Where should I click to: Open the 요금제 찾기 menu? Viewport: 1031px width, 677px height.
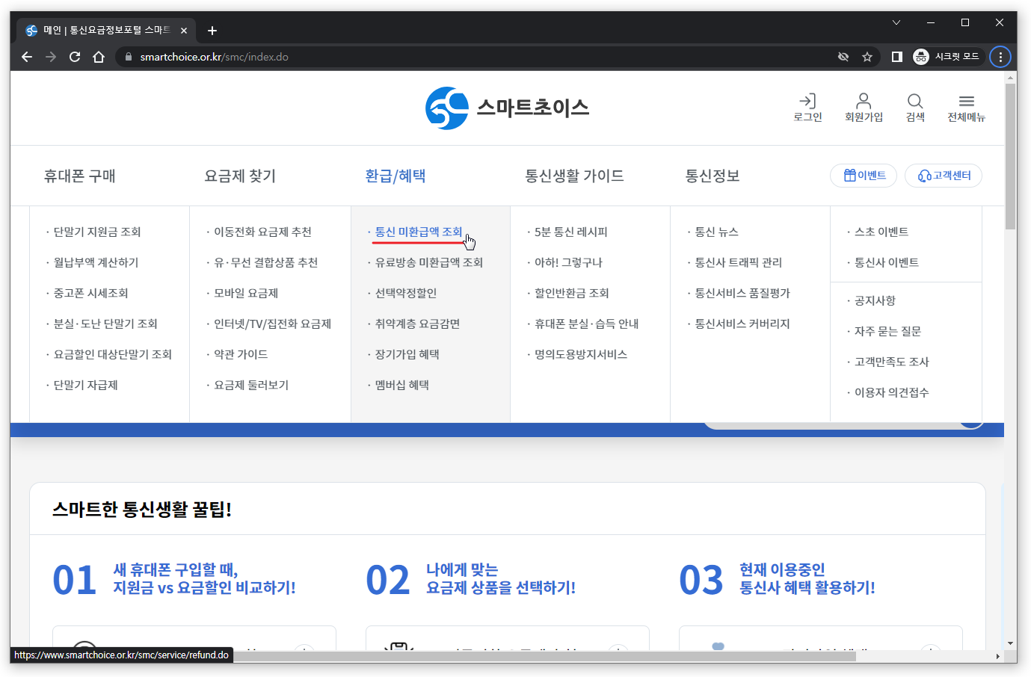pos(240,176)
